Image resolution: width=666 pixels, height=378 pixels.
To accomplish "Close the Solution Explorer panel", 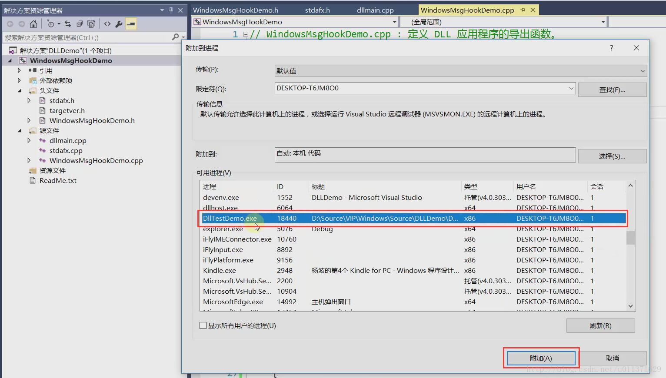I will tap(180, 10).
